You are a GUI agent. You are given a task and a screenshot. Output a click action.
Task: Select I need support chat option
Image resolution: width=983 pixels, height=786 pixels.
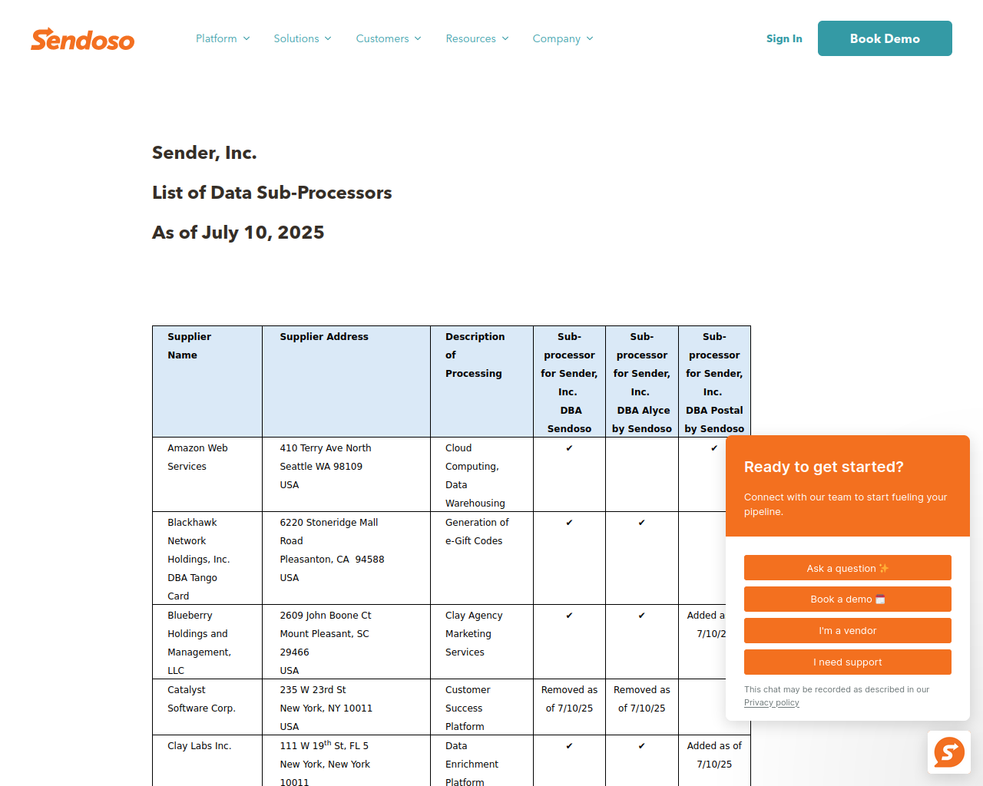(848, 662)
